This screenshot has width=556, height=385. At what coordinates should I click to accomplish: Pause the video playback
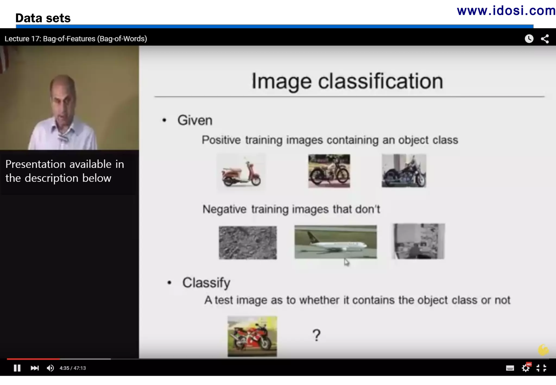coord(17,368)
